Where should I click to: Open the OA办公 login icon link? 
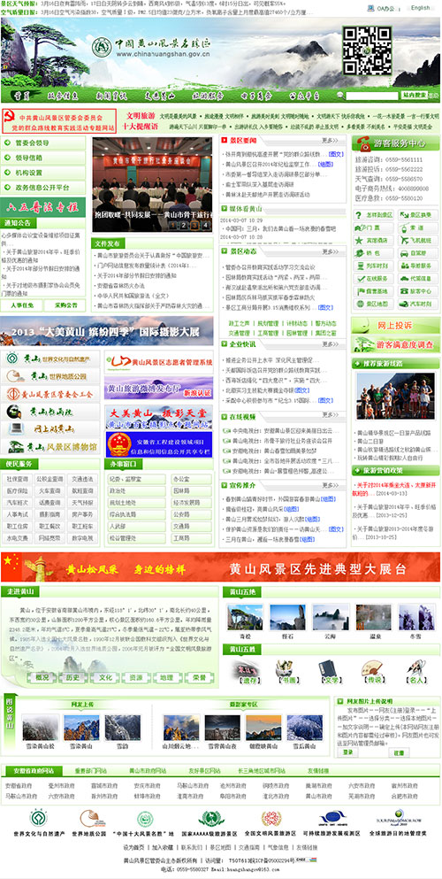(x=371, y=8)
